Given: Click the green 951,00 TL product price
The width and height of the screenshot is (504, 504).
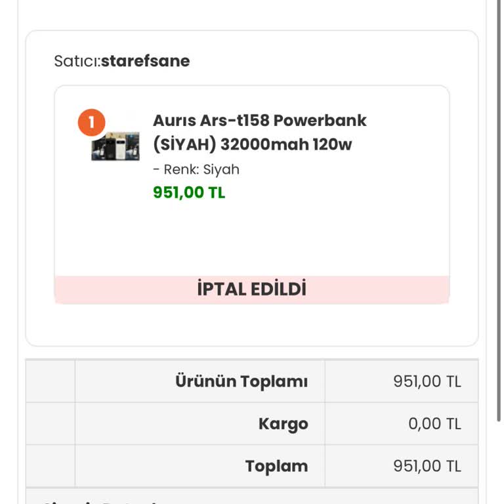Looking at the screenshot, I should point(189,192).
